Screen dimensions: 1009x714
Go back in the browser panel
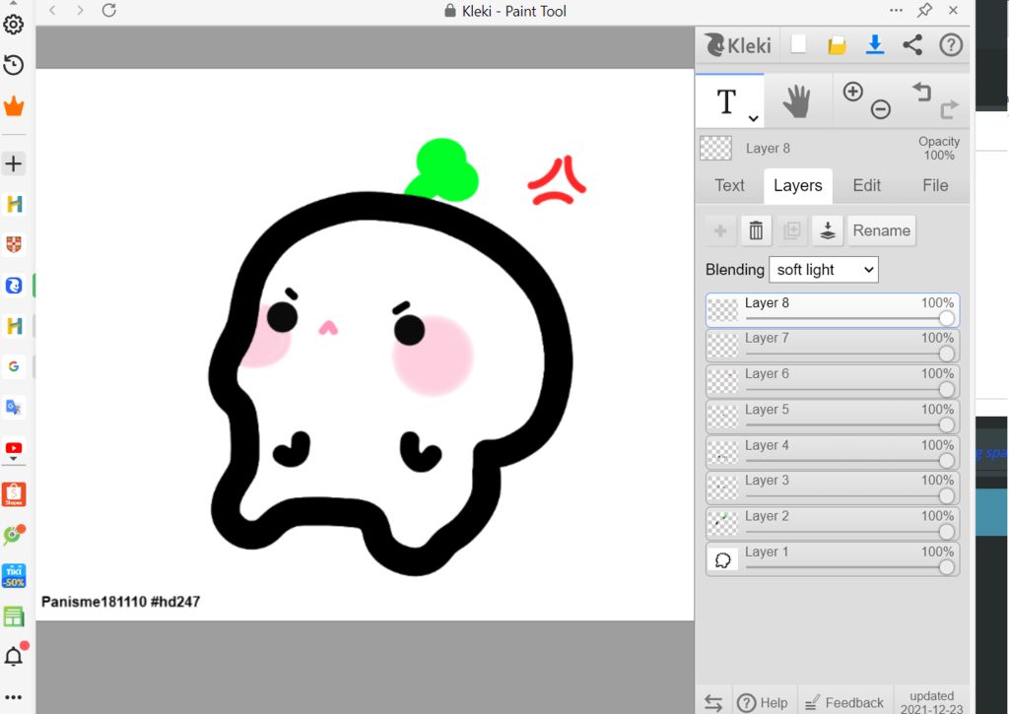53,10
